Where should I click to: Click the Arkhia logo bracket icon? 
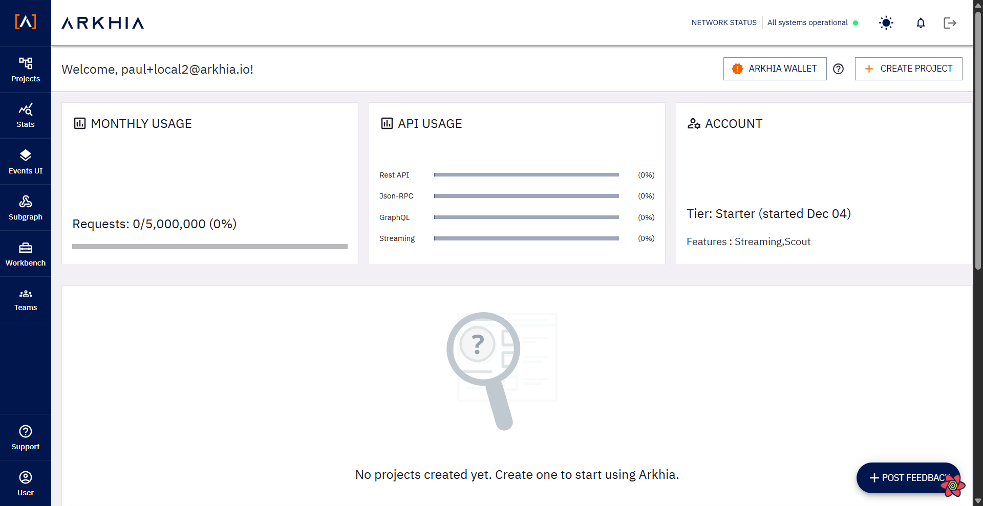[x=26, y=22]
